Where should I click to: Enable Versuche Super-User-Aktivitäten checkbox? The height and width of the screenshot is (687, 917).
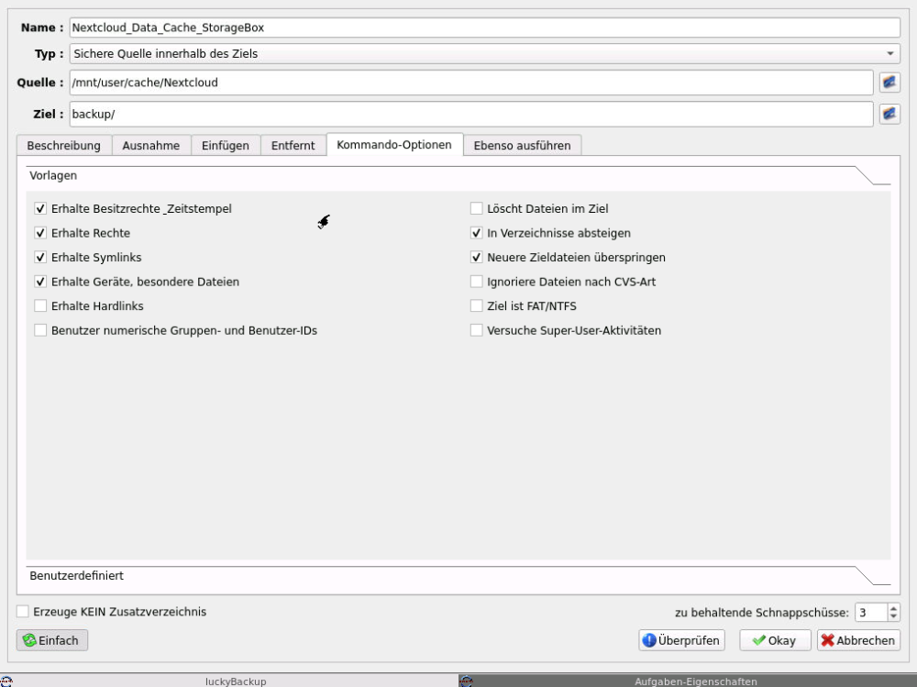[477, 330]
